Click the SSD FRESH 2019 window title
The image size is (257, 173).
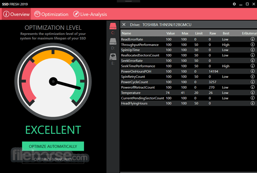(15, 4)
